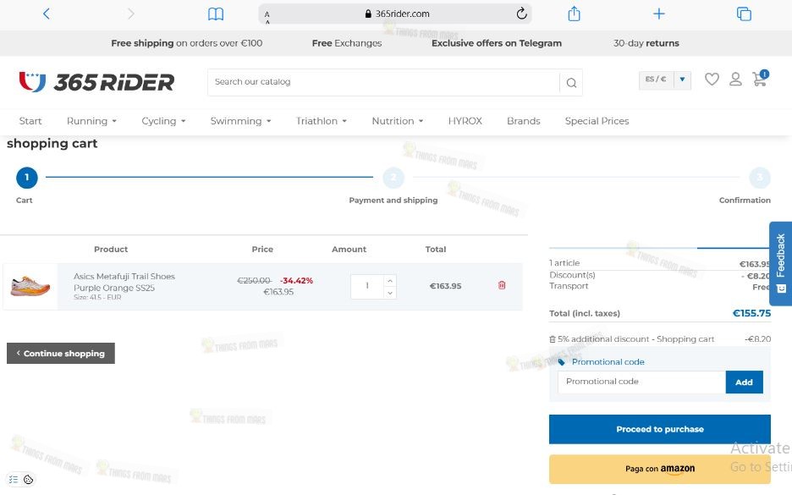Open wishlist heart icon
The width and height of the screenshot is (792, 495).
(x=712, y=80)
